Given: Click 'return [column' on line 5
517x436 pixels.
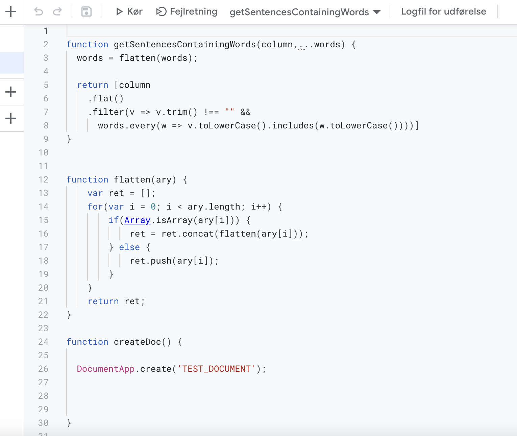Looking at the screenshot, I should [114, 85].
